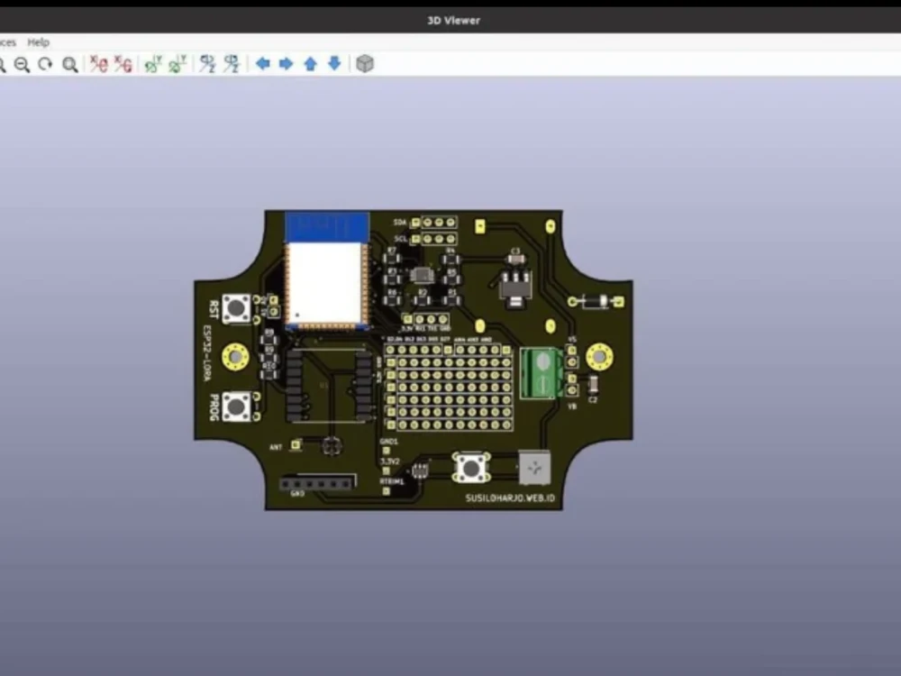Pan the board view downward
Viewport: 901px width, 676px height.
click(x=333, y=64)
